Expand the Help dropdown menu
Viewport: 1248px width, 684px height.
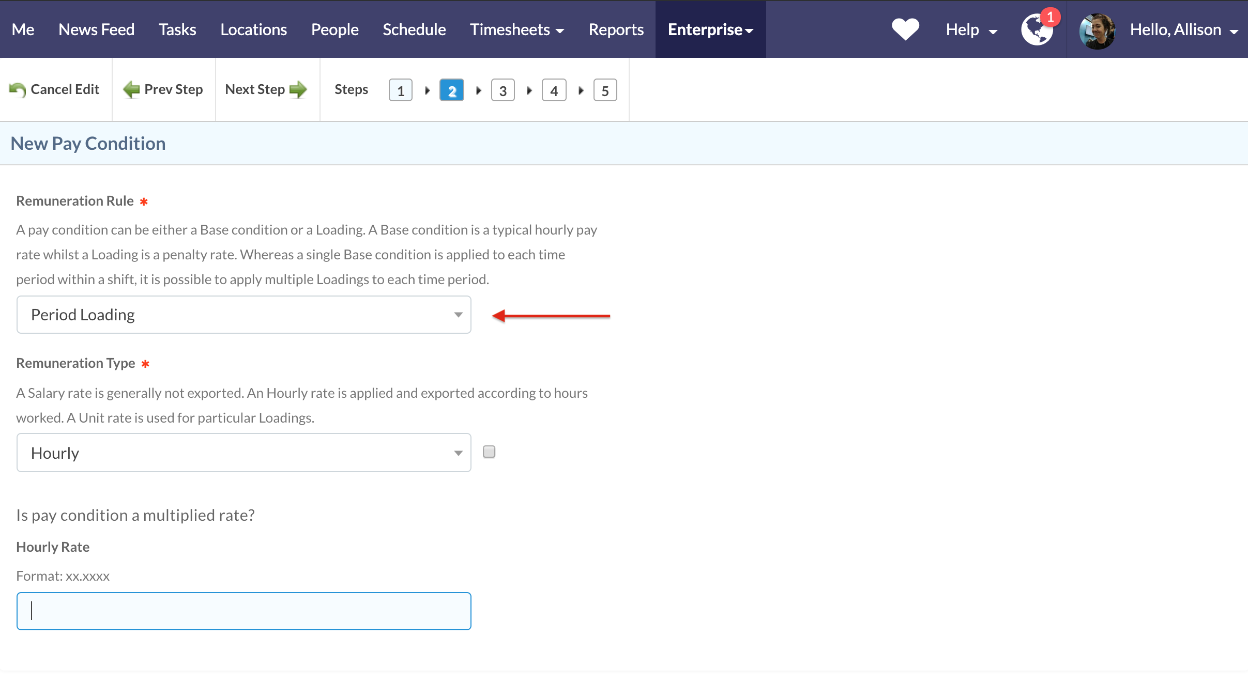point(971,30)
